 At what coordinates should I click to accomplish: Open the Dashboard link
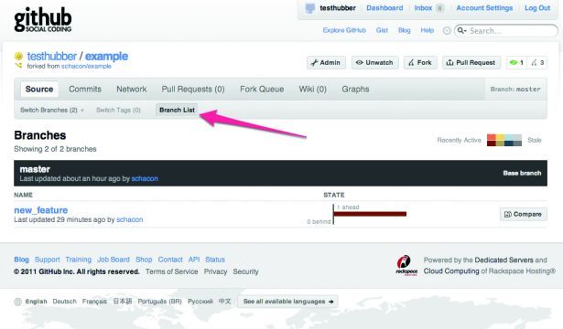click(384, 8)
